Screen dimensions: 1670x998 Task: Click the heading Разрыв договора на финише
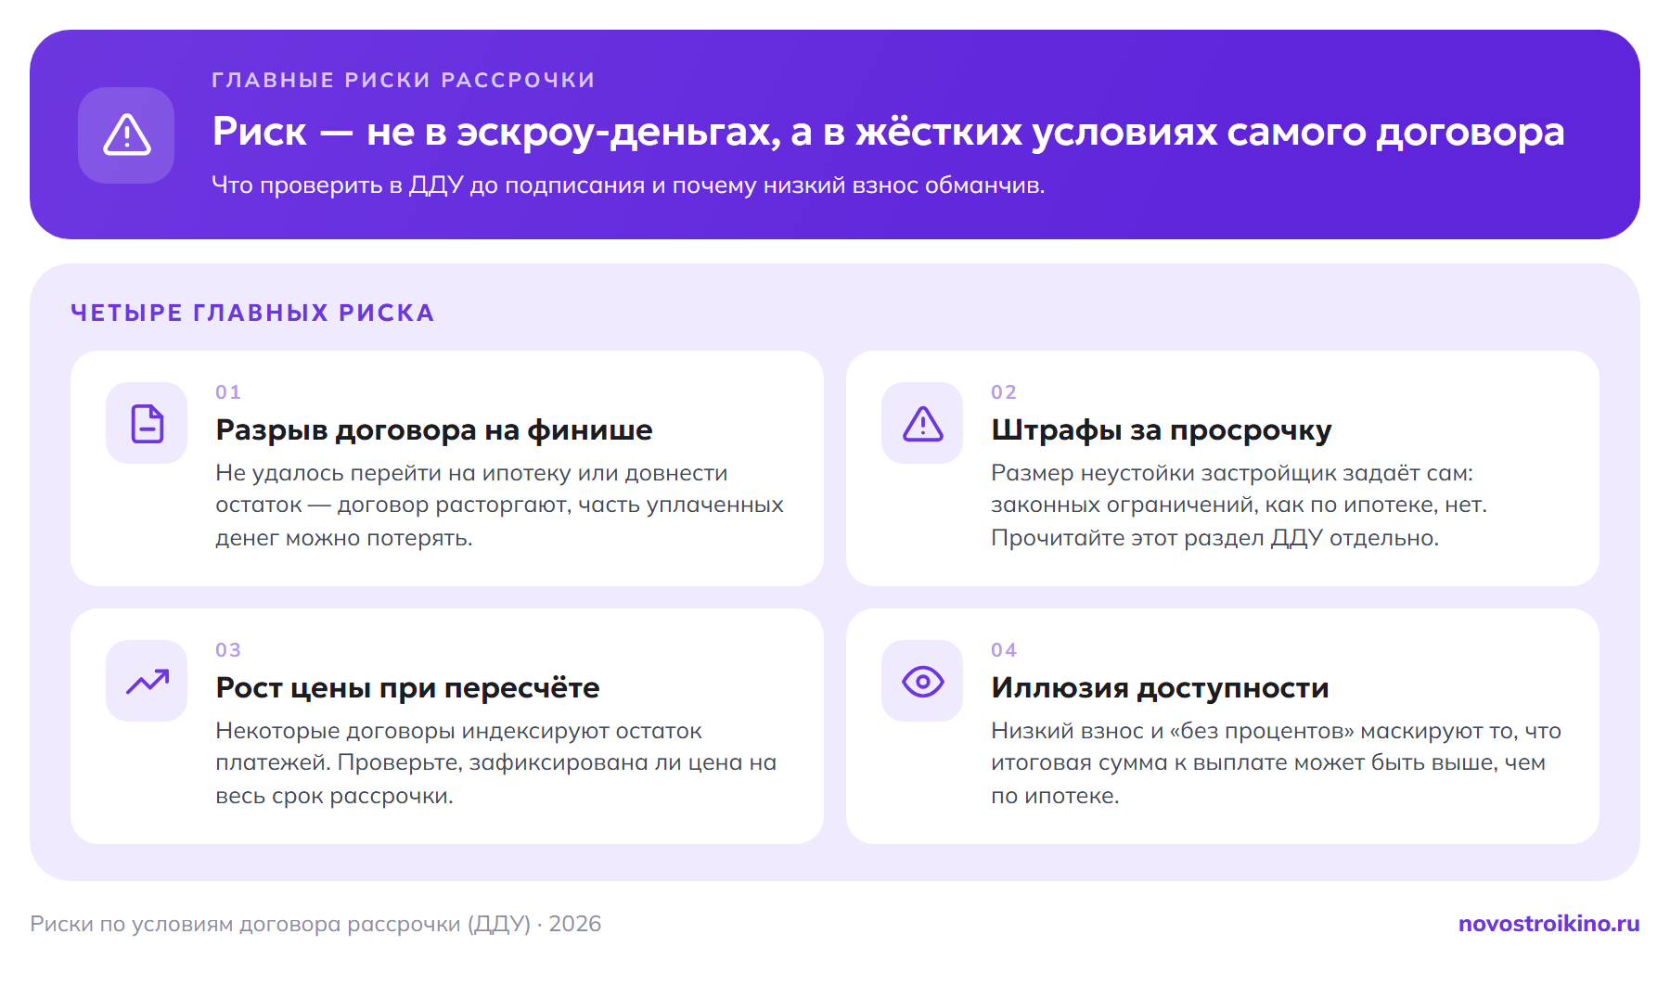pyautogui.click(x=434, y=429)
